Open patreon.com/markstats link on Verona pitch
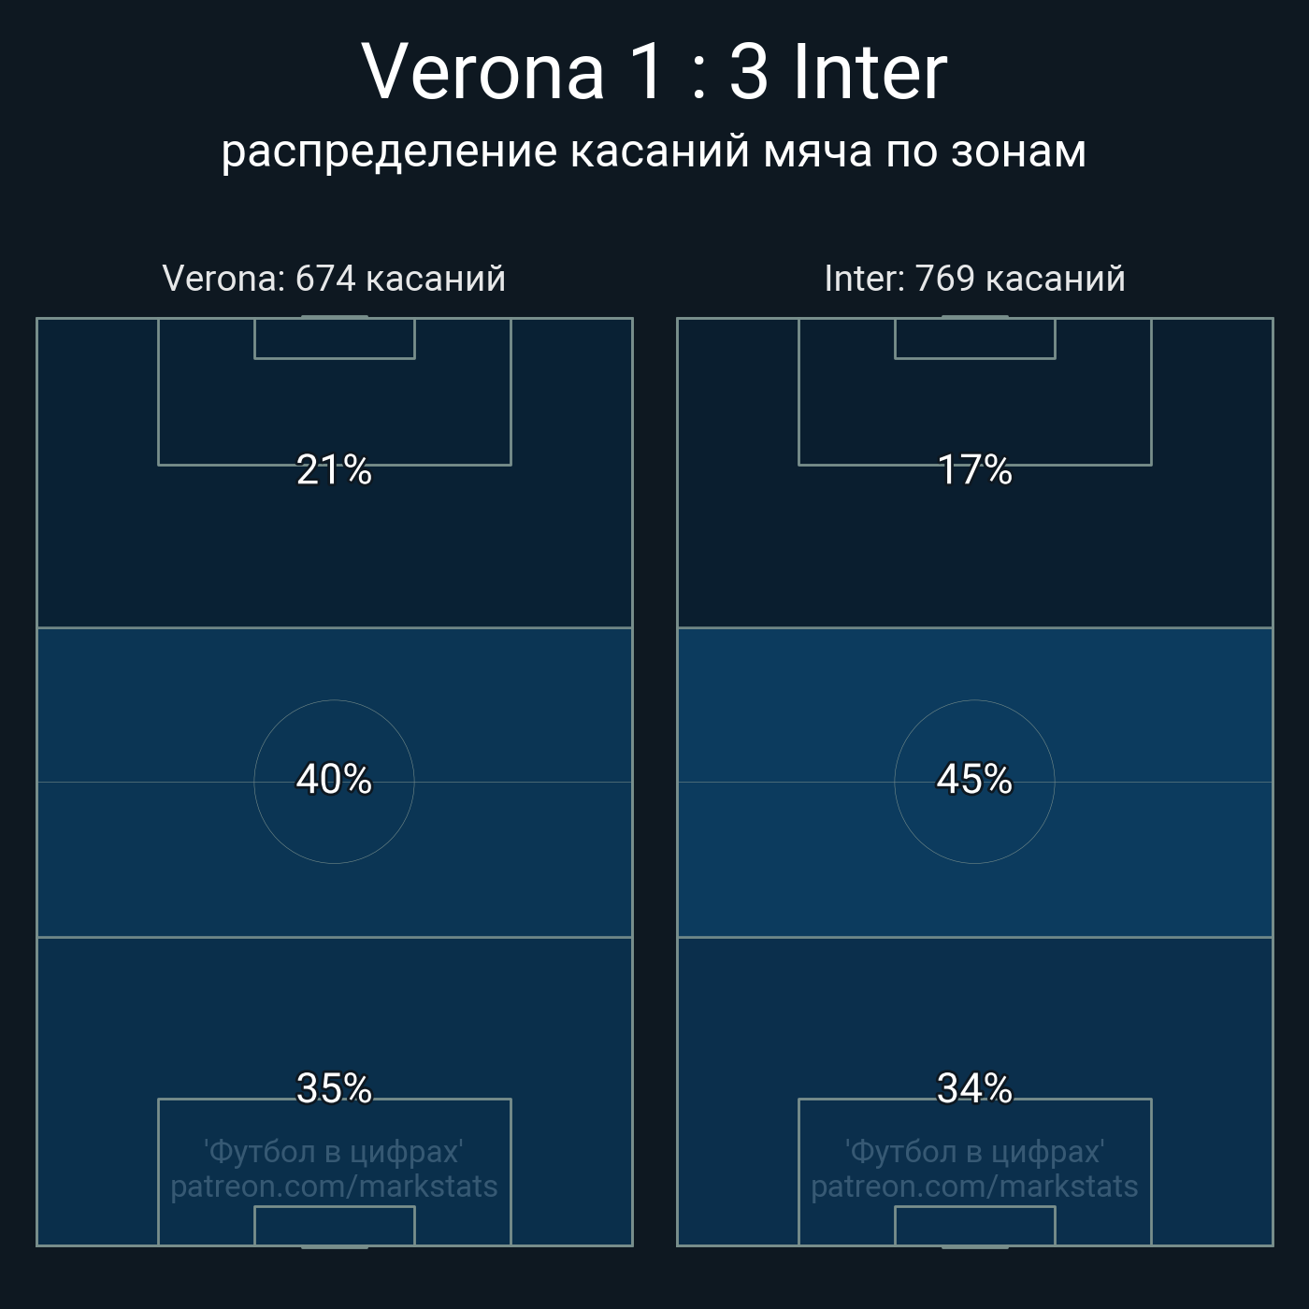Image resolution: width=1309 pixels, height=1309 pixels. coord(334,1187)
